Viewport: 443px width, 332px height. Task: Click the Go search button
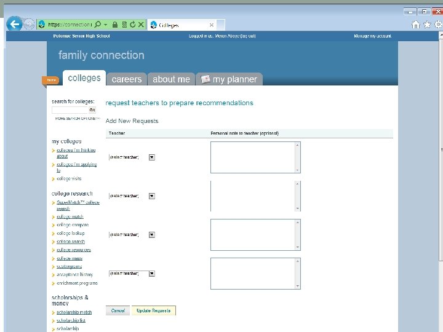(92, 110)
